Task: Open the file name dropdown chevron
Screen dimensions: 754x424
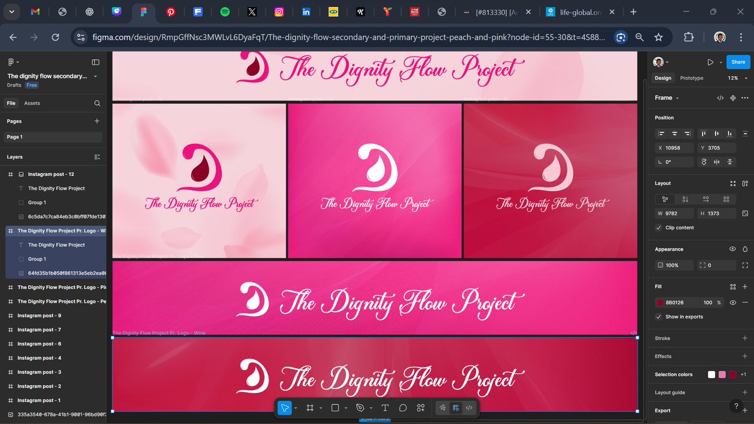Action: click(x=96, y=76)
